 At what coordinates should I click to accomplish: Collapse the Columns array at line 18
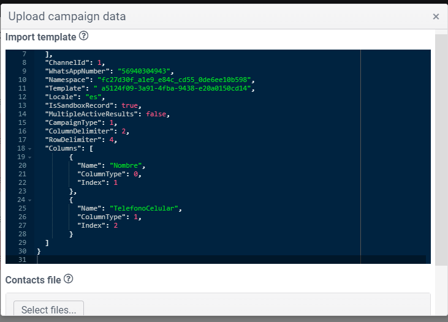click(29, 149)
